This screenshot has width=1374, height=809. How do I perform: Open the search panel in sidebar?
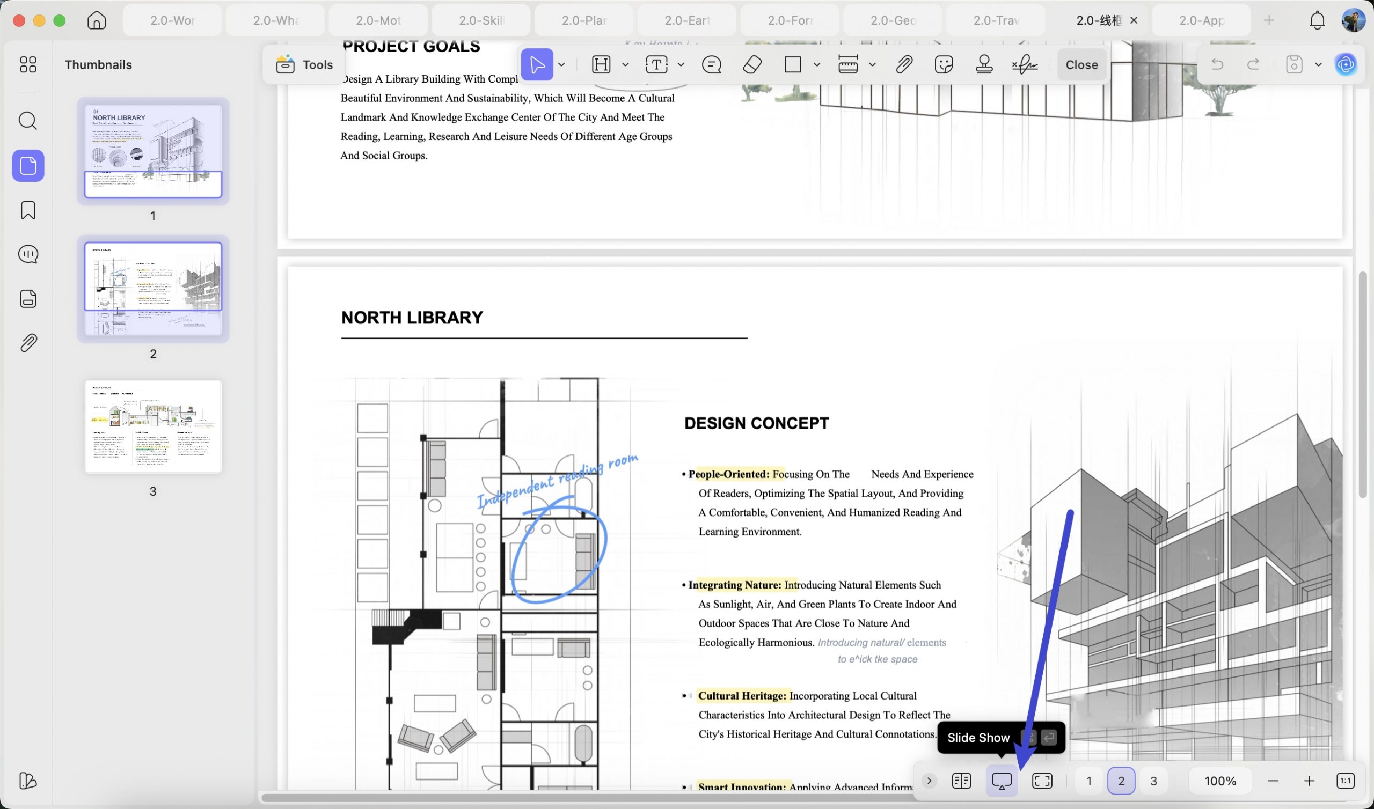click(28, 121)
